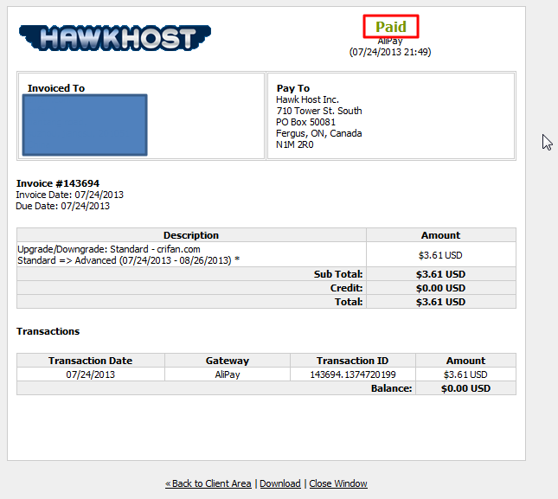The width and height of the screenshot is (558, 499).
Task: Select the Paid status text
Action: (391, 27)
